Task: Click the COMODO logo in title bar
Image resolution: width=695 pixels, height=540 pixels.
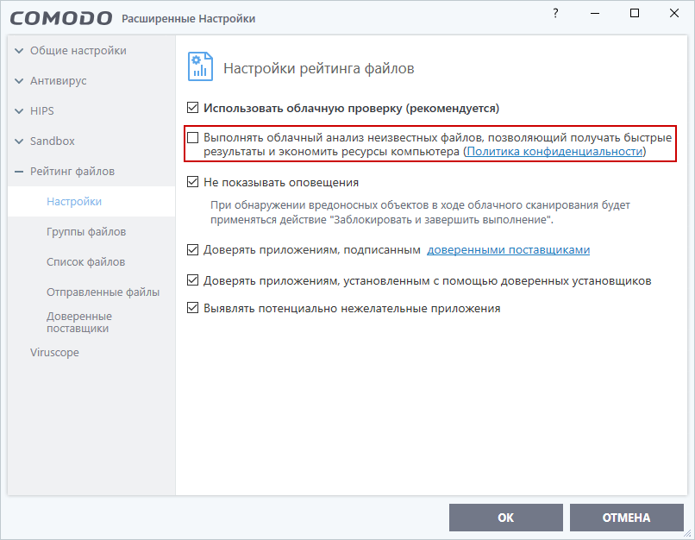Action: pos(60,18)
